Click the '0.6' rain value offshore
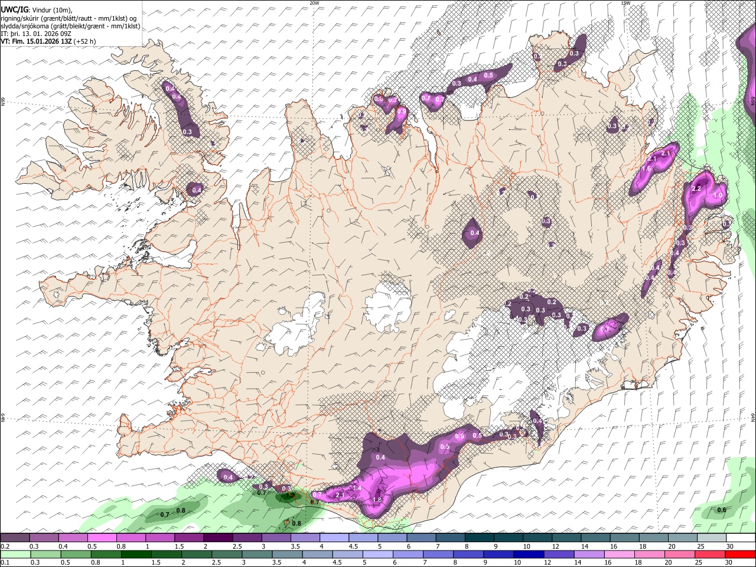This screenshot has height=567, width=756. pos(722,510)
